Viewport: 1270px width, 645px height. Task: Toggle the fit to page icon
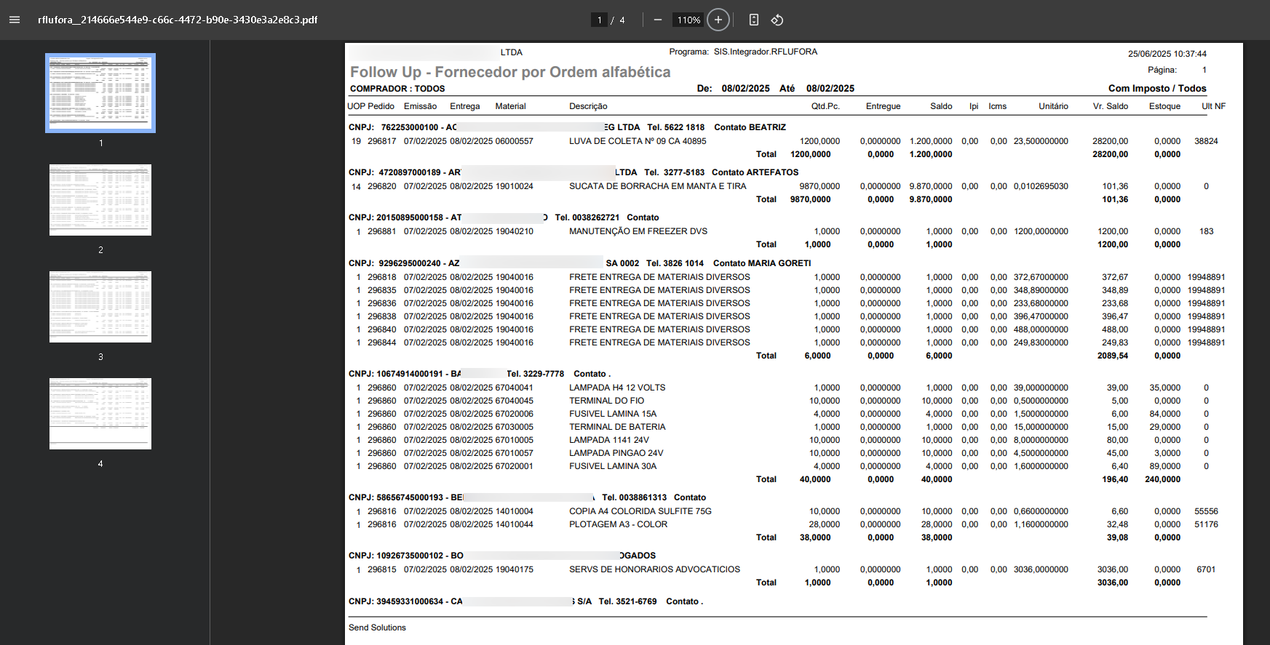(x=754, y=20)
